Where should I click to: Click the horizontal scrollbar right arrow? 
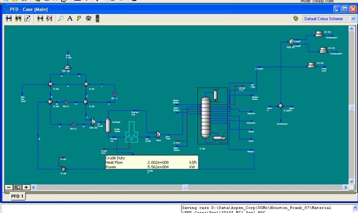pyautogui.click(x=346, y=188)
